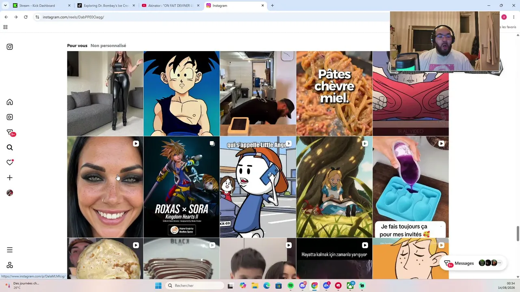This screenshot has width=520, height=292.
Task: Open the Hayatta kalmak için reel
Action: [334, 259]
